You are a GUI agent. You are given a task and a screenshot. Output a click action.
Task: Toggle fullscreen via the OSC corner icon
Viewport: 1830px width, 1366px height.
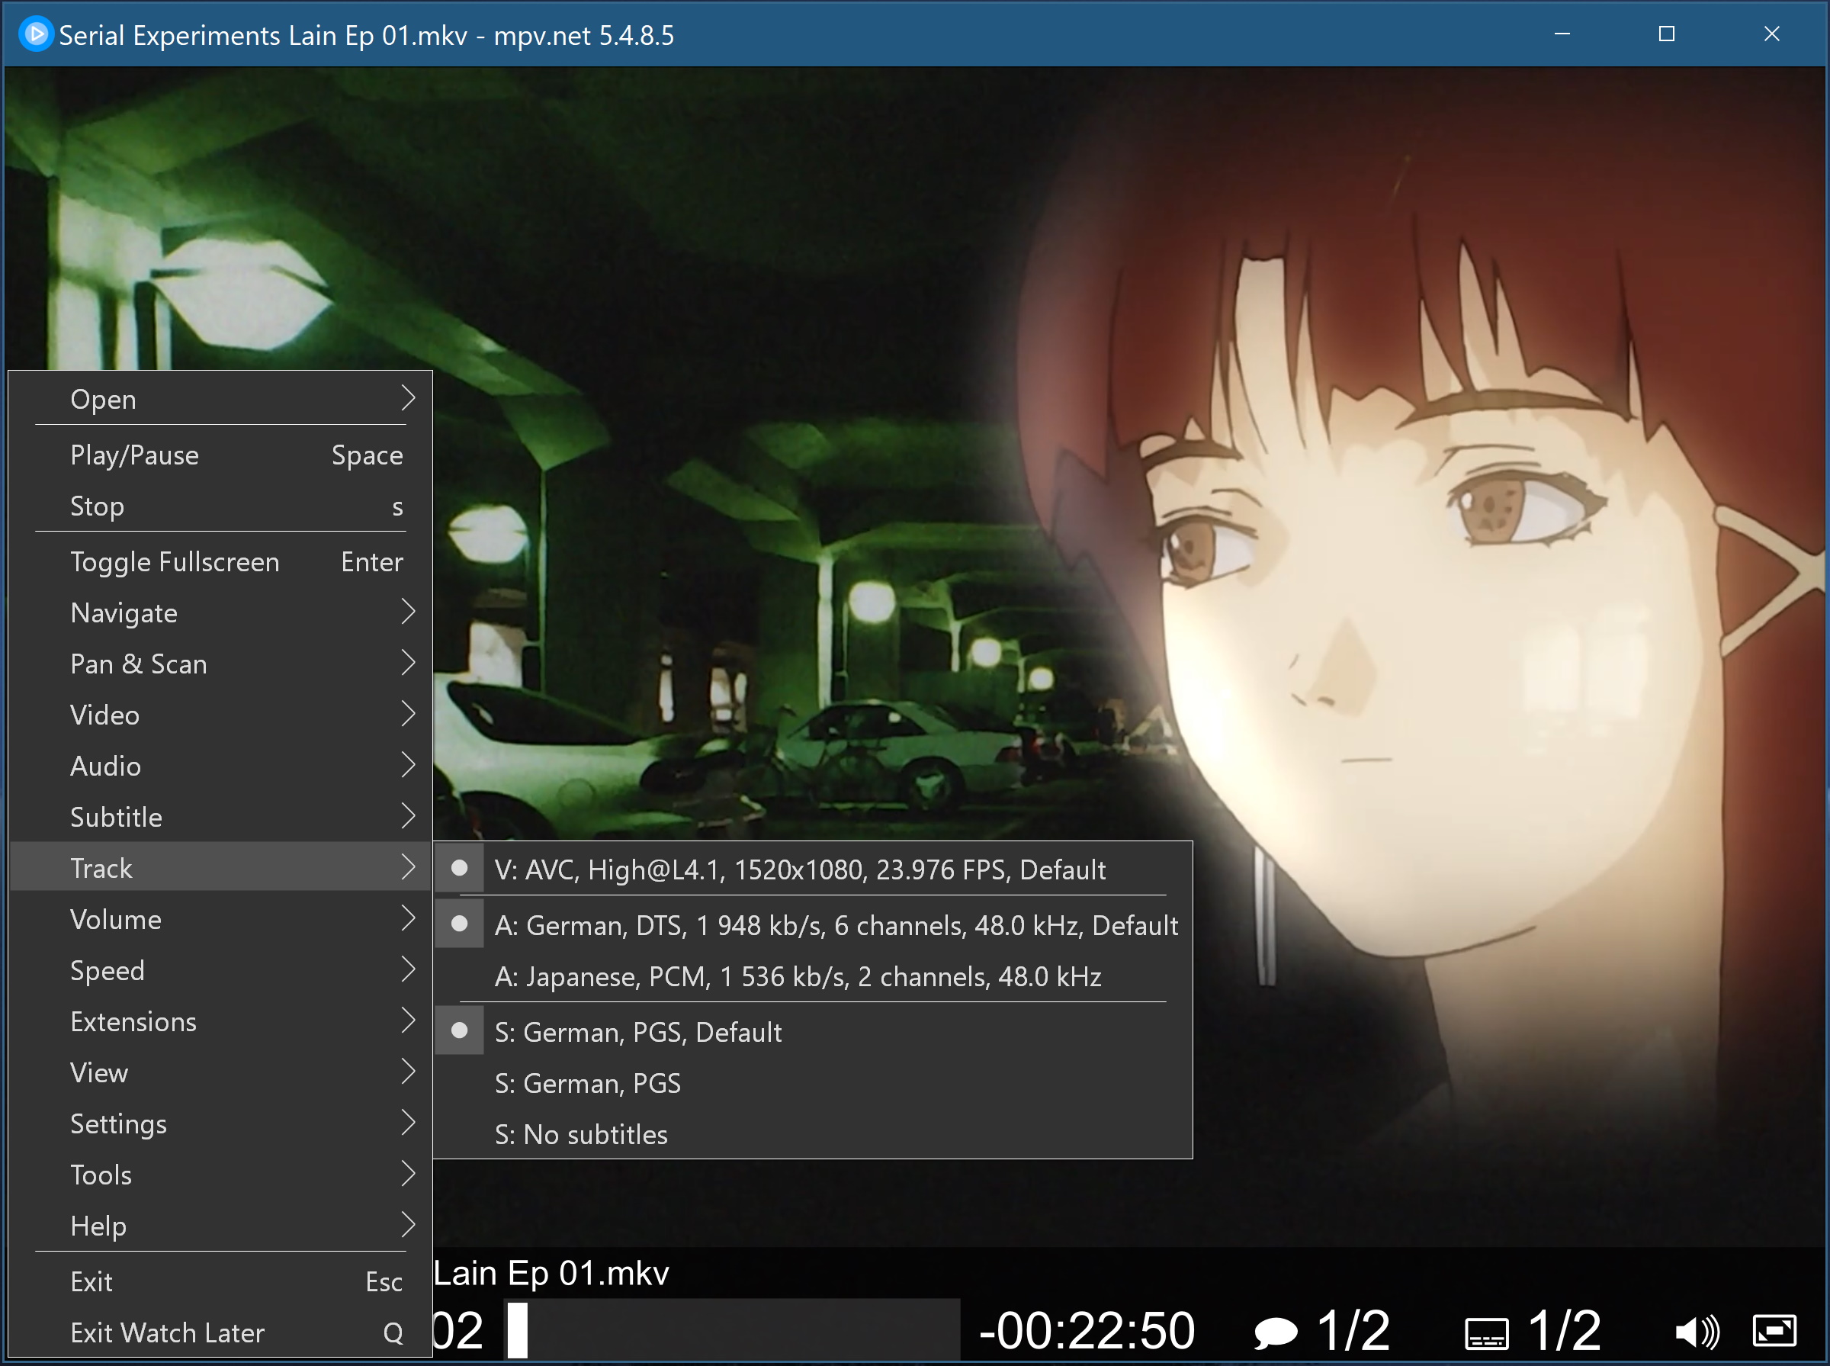point(1774,1330)
